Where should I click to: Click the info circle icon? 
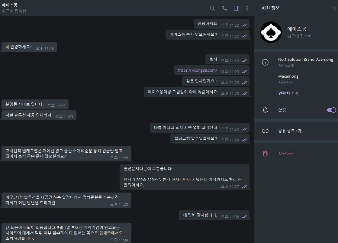pyautogui.click(x=265, y=62)
